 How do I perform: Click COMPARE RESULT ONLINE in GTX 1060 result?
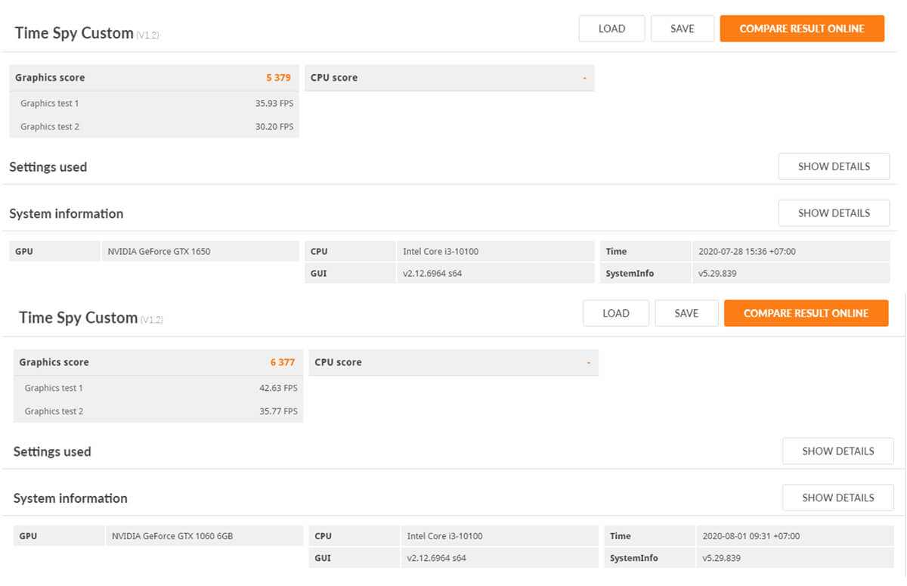pos(806,313)
